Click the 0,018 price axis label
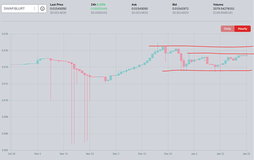 pos(4,34)
